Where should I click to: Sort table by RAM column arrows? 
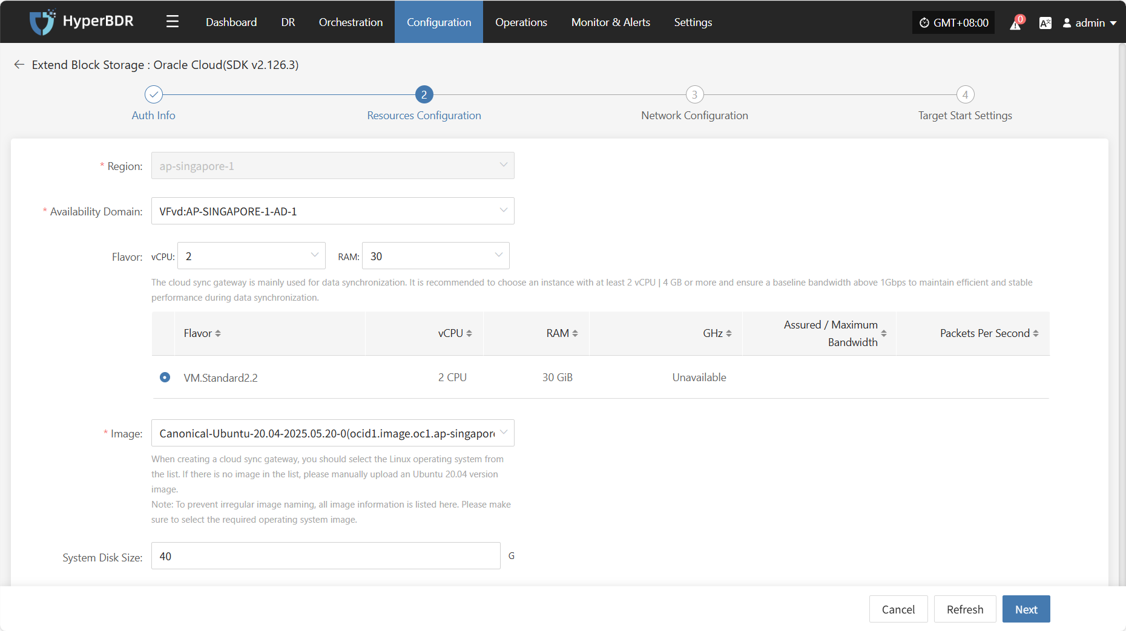(575, 333)
